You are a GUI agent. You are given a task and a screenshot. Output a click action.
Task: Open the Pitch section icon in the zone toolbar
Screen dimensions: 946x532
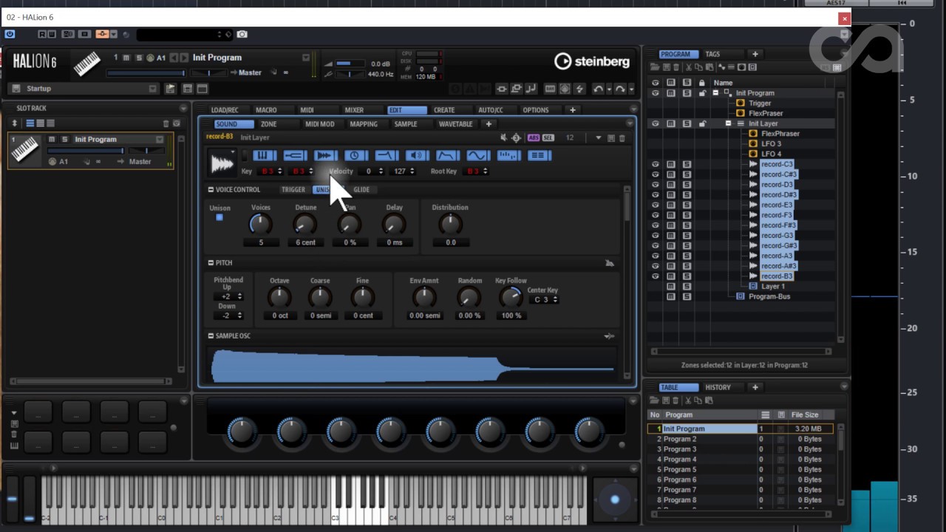coord(295,155)
